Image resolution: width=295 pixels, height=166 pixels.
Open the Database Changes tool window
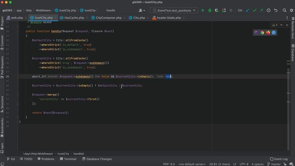pos(97,159)
